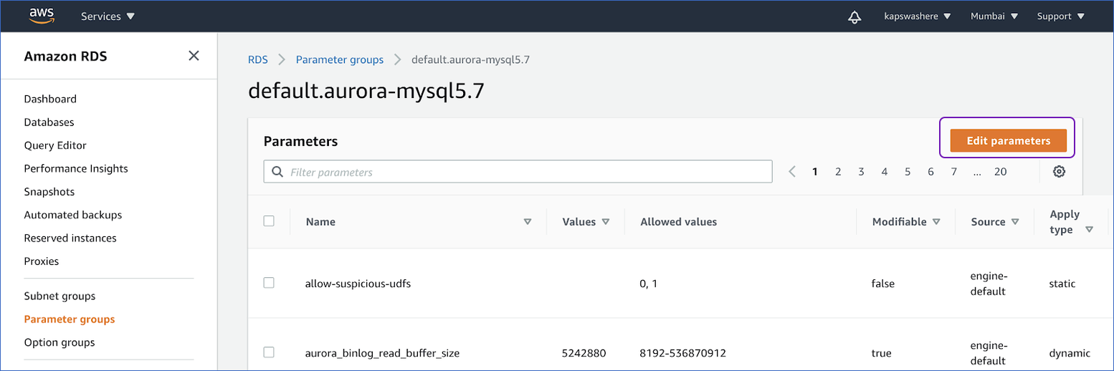The height and width of the screenshot is (371, 1114).
Task: Go to page 5 of parameters
Action: click(x=908, y=171)
